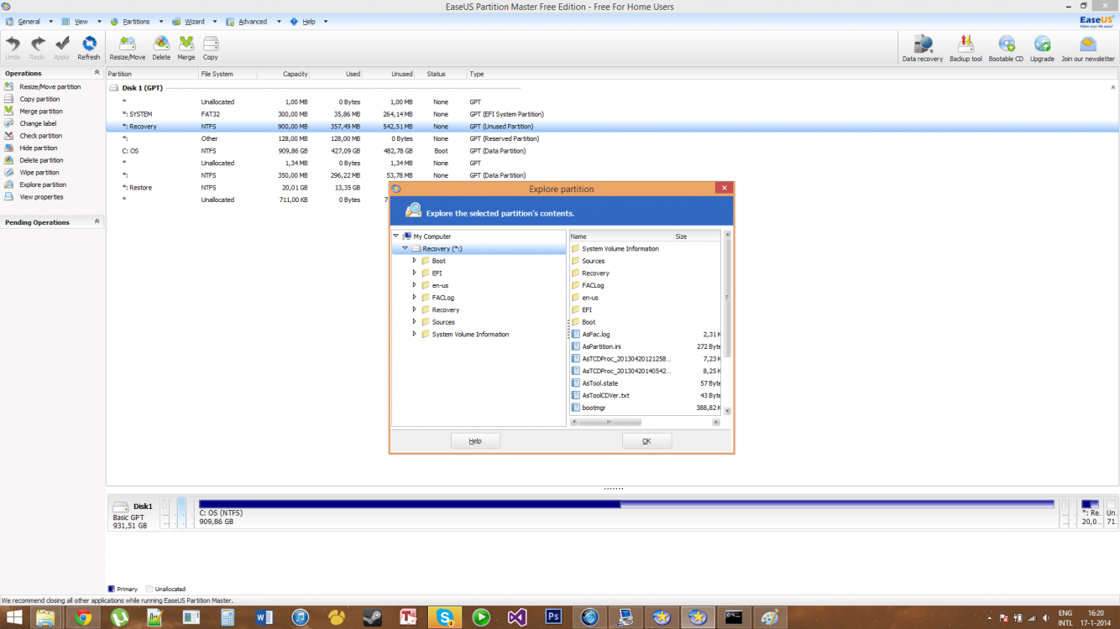The image size is (1120, 629).
Task: Open Google Chrome from taskbar
Action: pyautogui.click(x=83, y=617)
